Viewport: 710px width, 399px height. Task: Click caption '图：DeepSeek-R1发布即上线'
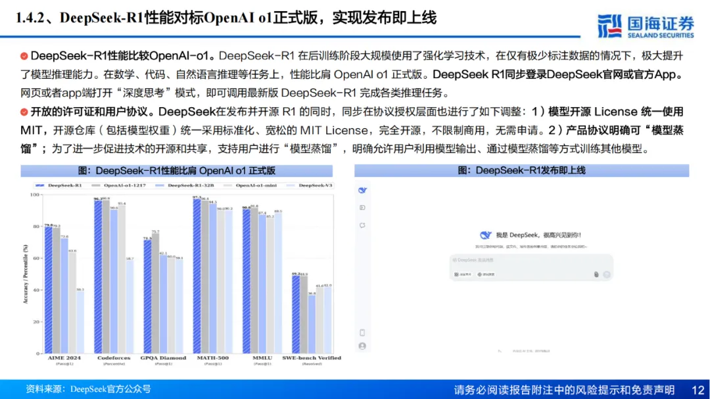click(x=521, y=170)
